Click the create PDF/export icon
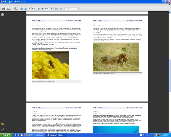This screenshot has width=171, height=137. 9,9
